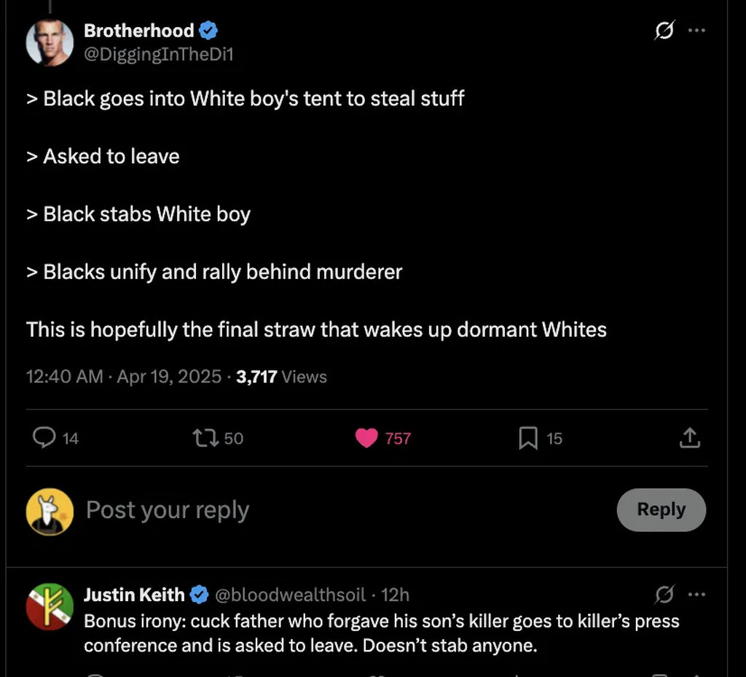This screenshot has width=746, height=677.
Task: Click Grok icon on Justin Keith's reply
Action: (x=664, y=595)
